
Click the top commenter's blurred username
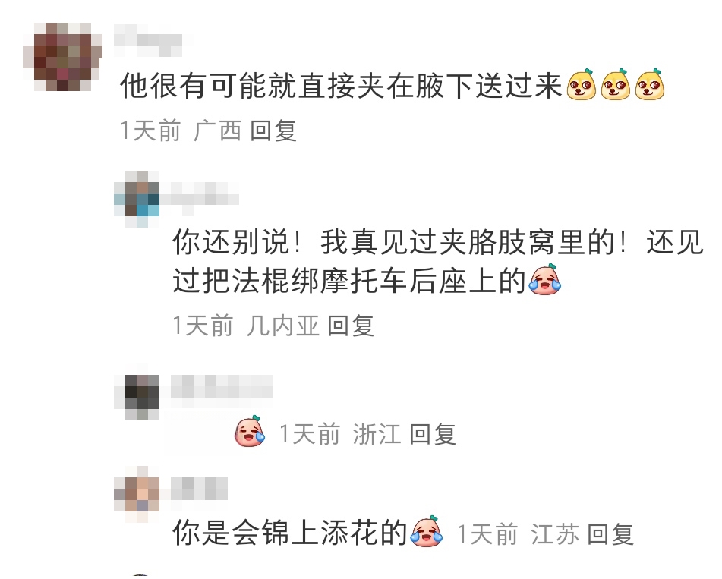(x=148, y=40)
